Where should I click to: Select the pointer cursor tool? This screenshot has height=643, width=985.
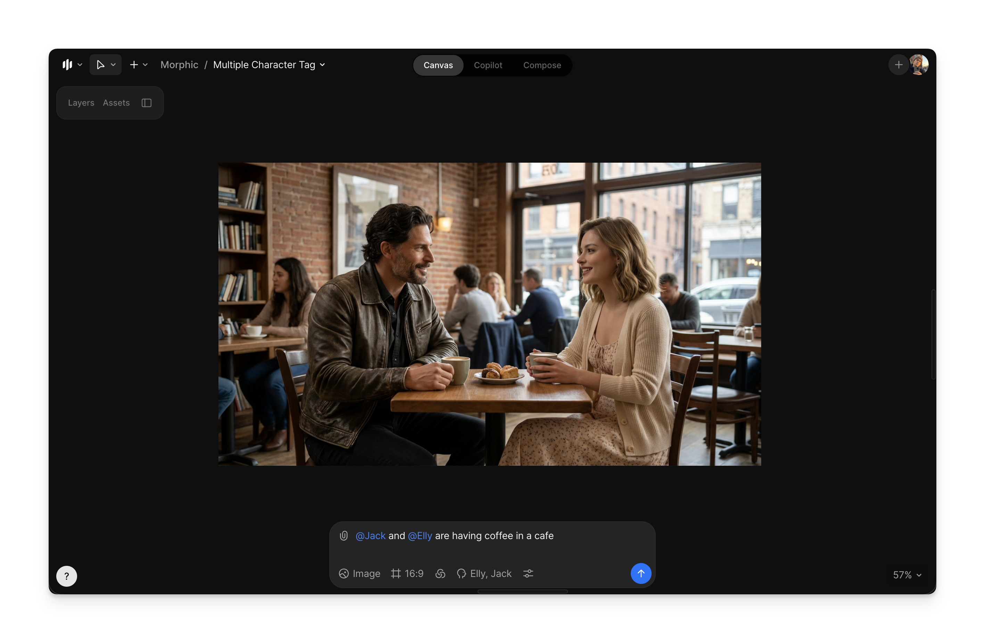pyautogui.click(x=100, y=65)
